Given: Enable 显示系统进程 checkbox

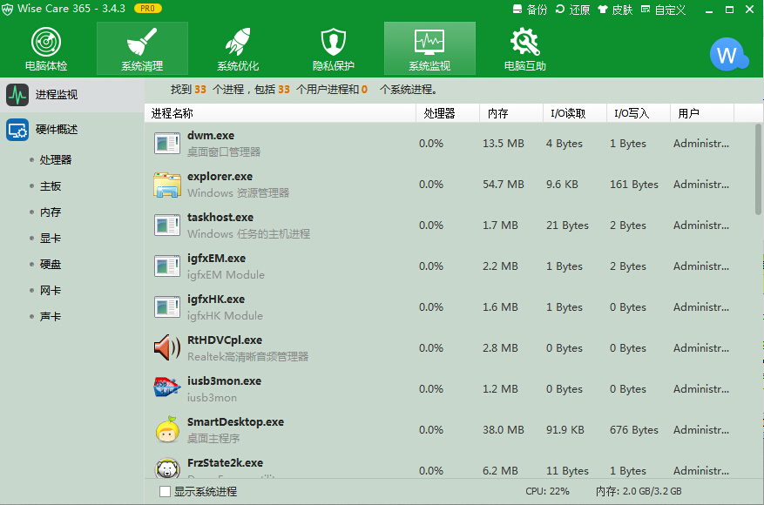Looking at the screenshot, I should 165,491.
